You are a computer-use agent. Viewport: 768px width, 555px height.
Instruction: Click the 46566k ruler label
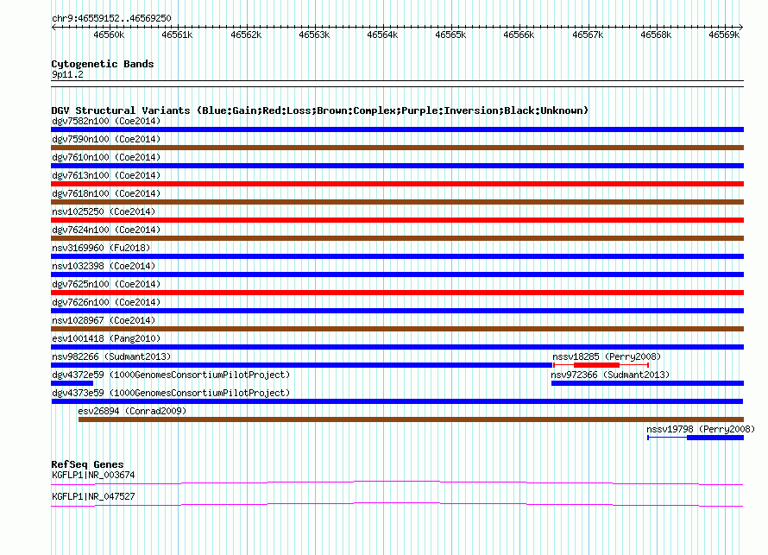point(519,35)
